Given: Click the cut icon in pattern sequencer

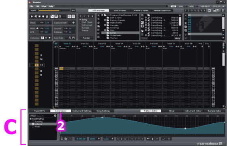Looking at the screenshot, I should point(186,23).
